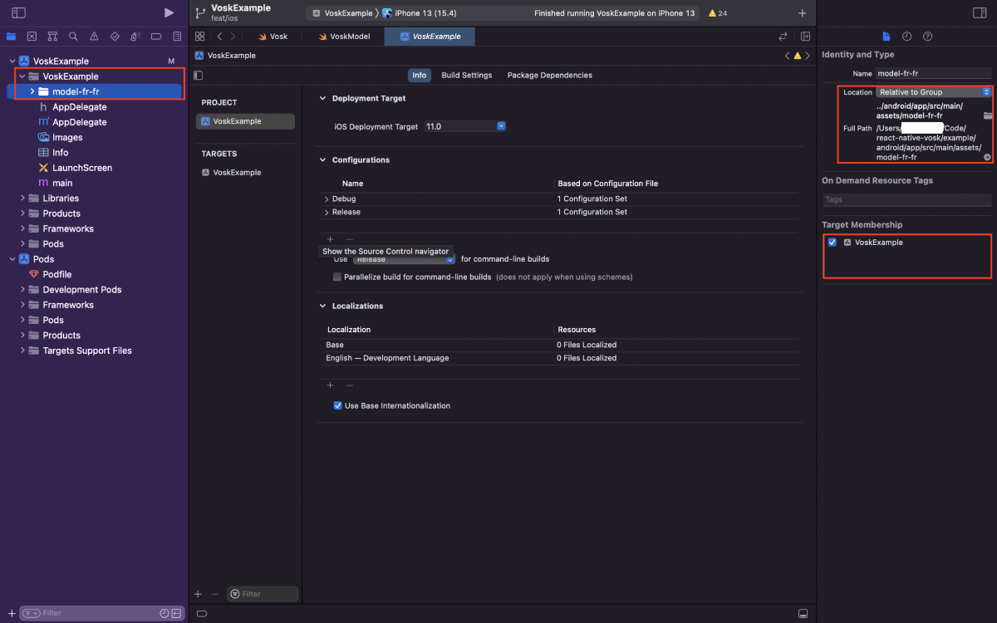The height and width of the screenshot is (623, 997).
Task: Open the Package Dependencies tab
Action: [x=550, y=75]
